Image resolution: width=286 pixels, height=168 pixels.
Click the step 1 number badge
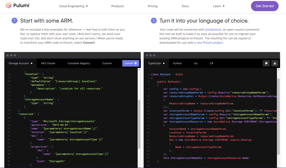pos(14,21)
